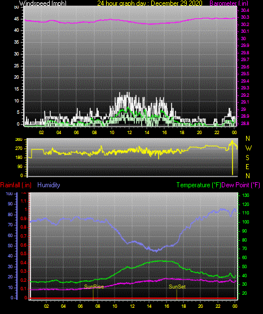Click the 100 humidity scale value
Screen dimensions: 263x314
(x=9, y=193)
